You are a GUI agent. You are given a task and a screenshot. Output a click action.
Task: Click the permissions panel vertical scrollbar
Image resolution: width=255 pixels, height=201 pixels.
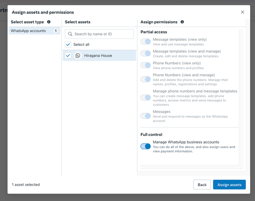click(241, 95)
